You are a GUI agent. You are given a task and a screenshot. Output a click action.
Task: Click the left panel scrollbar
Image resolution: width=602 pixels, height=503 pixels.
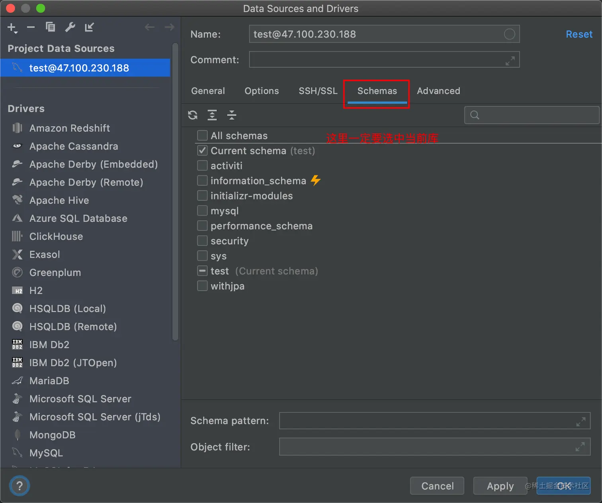(x=175, y=192)
